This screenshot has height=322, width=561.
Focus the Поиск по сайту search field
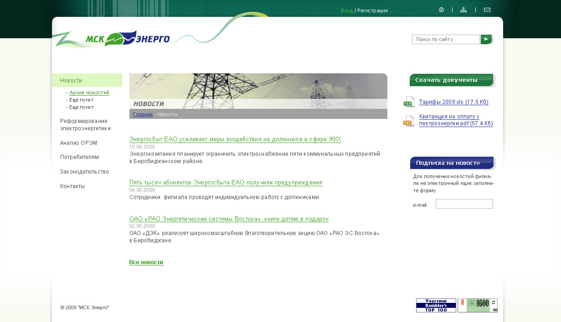446,39
